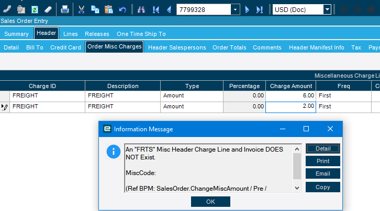
Task: Click the greyed home icon in toolbar
Action: tap(371, 10)
